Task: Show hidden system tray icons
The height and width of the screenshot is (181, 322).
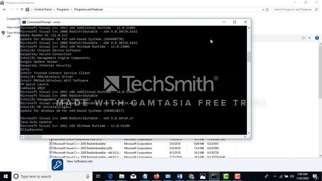Action: click(275, 176)
